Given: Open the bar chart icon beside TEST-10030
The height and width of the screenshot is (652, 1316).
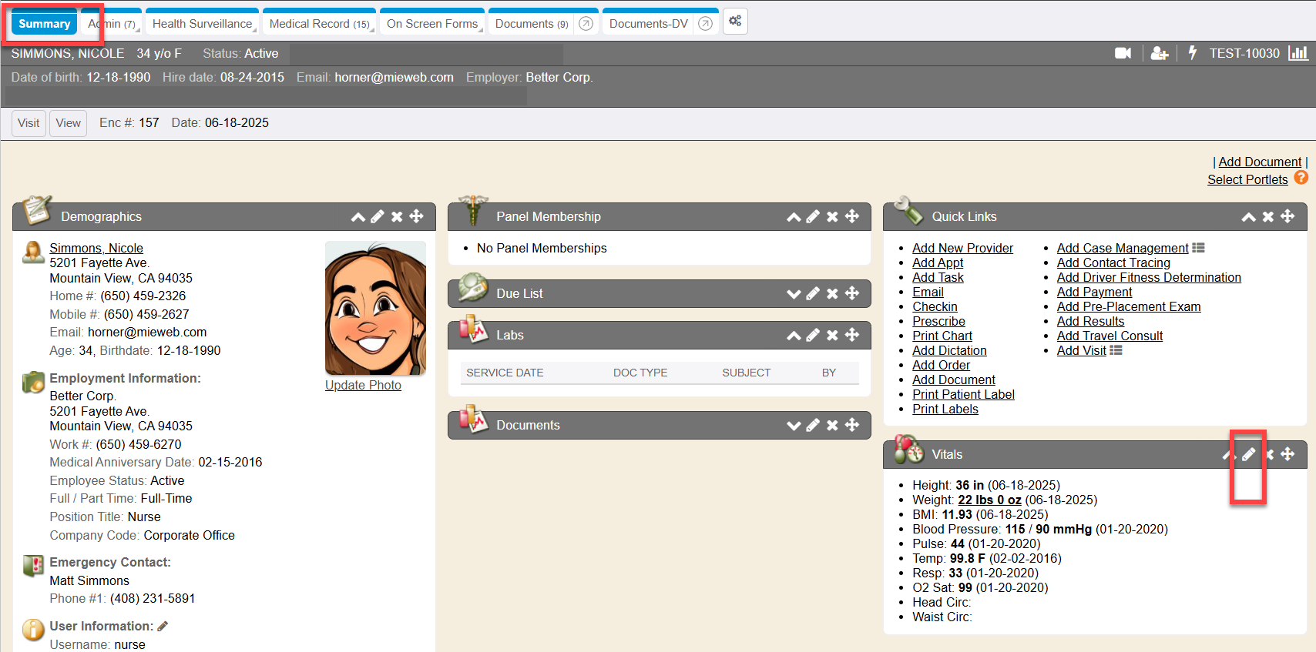Looking at the screenshot, I should (x=1298, y=53).
